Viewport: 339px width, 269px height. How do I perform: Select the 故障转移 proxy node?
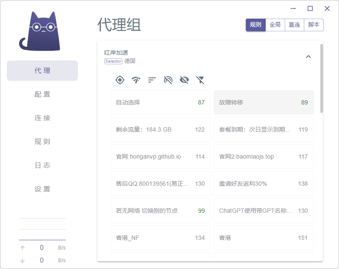[x=264, y=102]
